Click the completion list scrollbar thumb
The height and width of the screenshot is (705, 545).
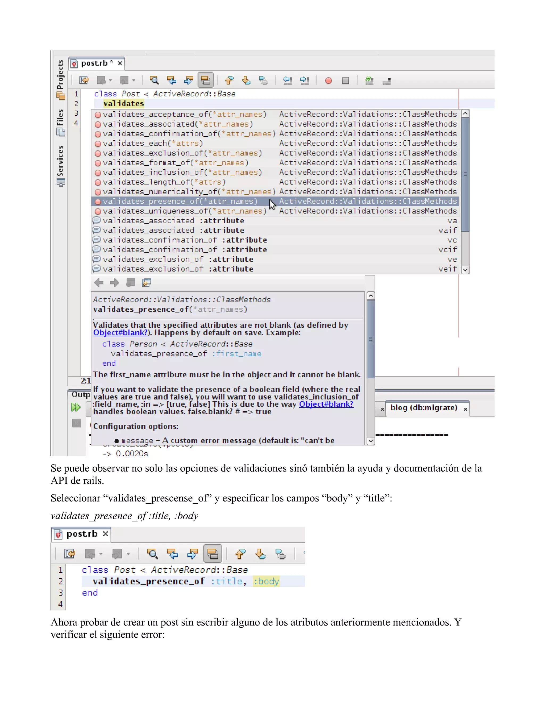click(465, 175)
